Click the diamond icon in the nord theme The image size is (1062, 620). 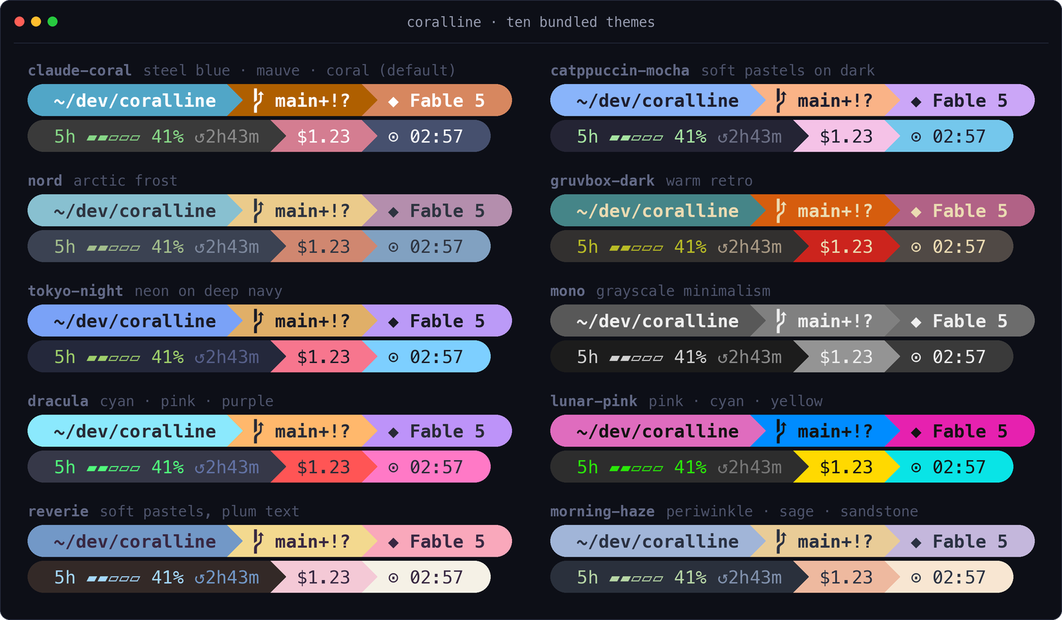tap(394, 211)
